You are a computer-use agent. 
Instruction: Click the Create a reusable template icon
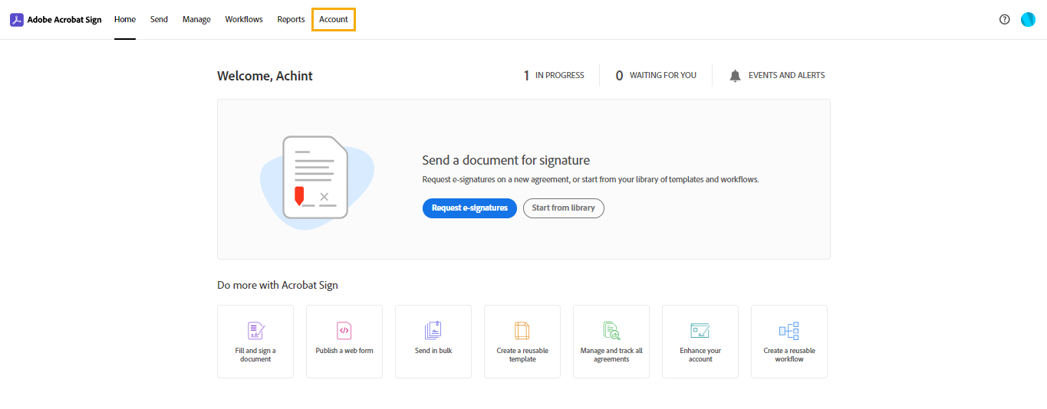tap(522, 331)
